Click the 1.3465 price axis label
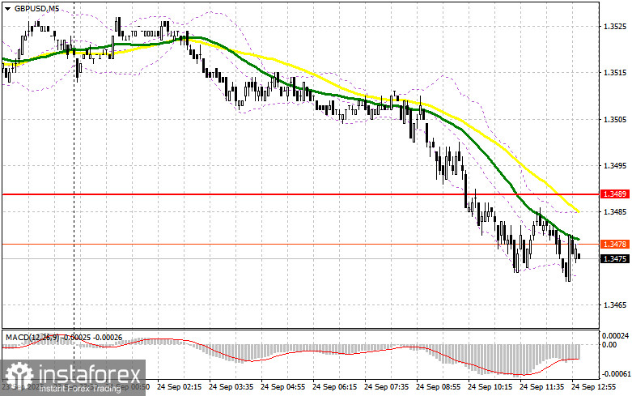Screen dimensions: 632x396 (615, 305)
